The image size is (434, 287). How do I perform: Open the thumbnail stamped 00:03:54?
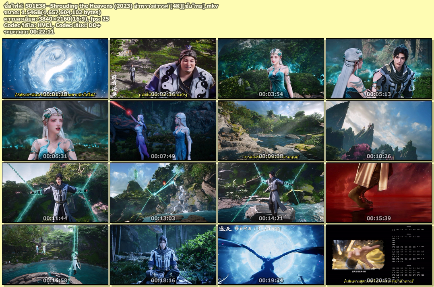tap(271, 69)
